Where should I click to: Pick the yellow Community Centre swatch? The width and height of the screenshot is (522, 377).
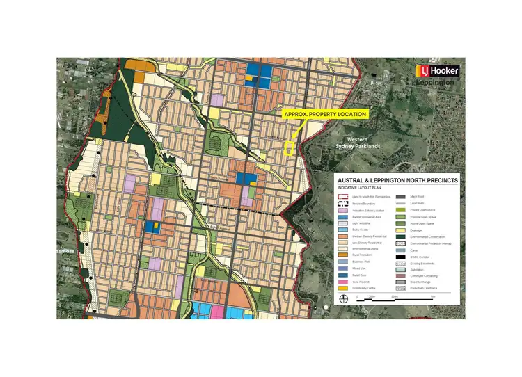pos(344,288)
